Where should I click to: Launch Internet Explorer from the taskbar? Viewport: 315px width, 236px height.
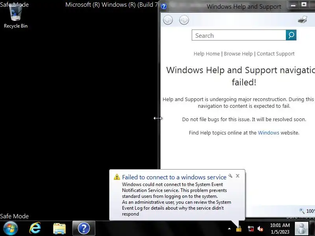(35, 229)
